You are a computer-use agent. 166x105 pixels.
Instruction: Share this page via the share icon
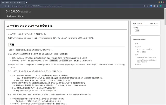tap(144, 6)
